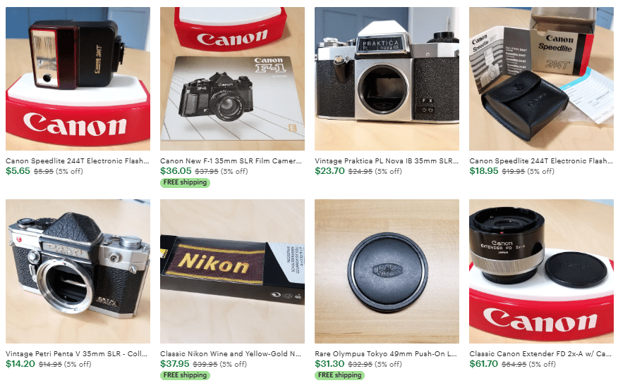Click the Canon New F-1 35mm SLR title
This screenshot has height=390, width=618.
point(231,161)
